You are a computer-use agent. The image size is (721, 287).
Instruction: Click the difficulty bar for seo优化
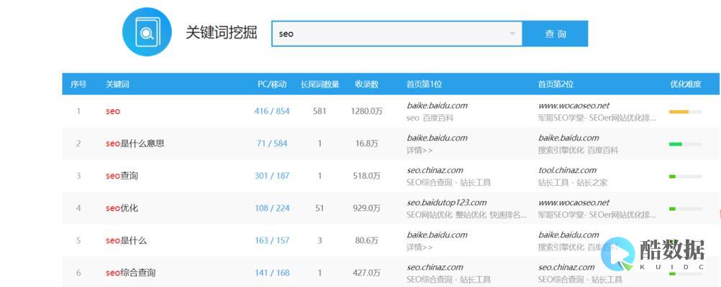click(685, 209)
